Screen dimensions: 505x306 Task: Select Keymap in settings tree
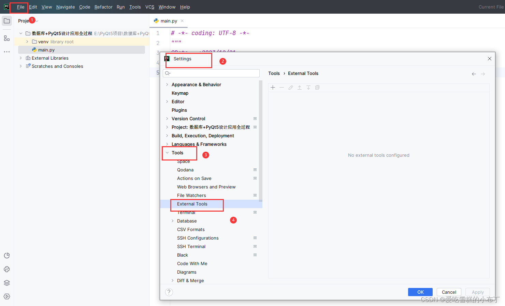[180, 93]
